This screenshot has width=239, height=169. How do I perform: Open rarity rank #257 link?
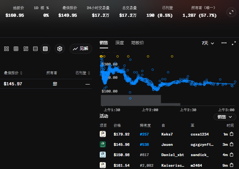click(x=144, y=134)
